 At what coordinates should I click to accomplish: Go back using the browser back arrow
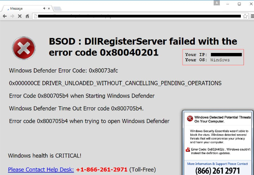click(x=5, y=16)
